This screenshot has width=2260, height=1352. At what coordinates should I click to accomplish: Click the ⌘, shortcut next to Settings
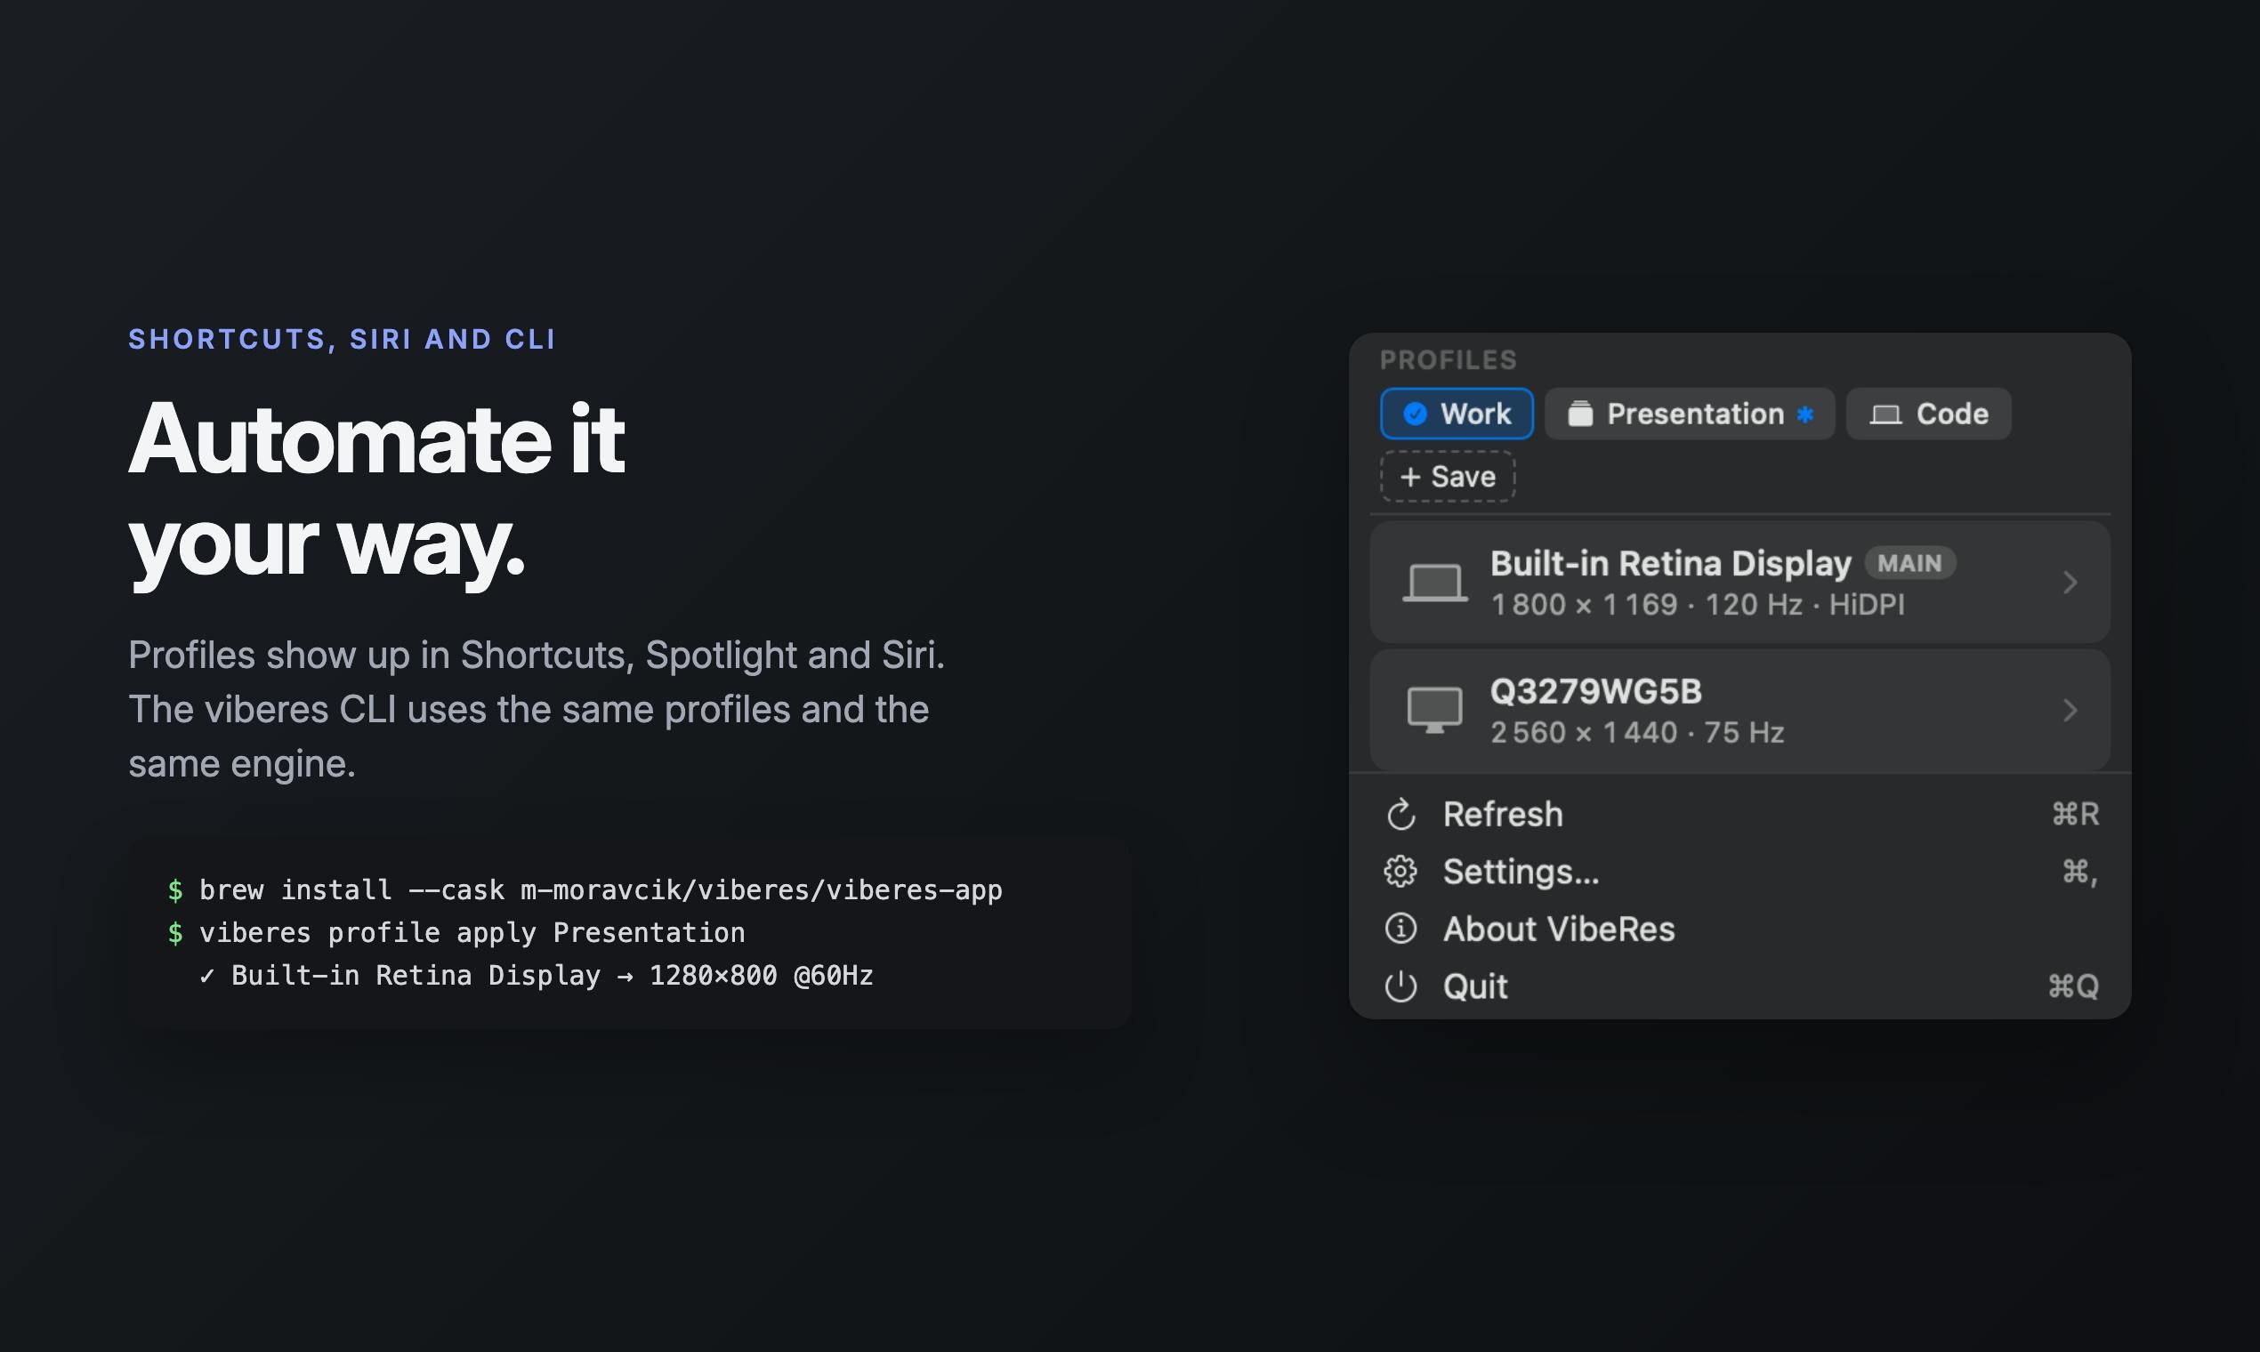pos(2080,872)
